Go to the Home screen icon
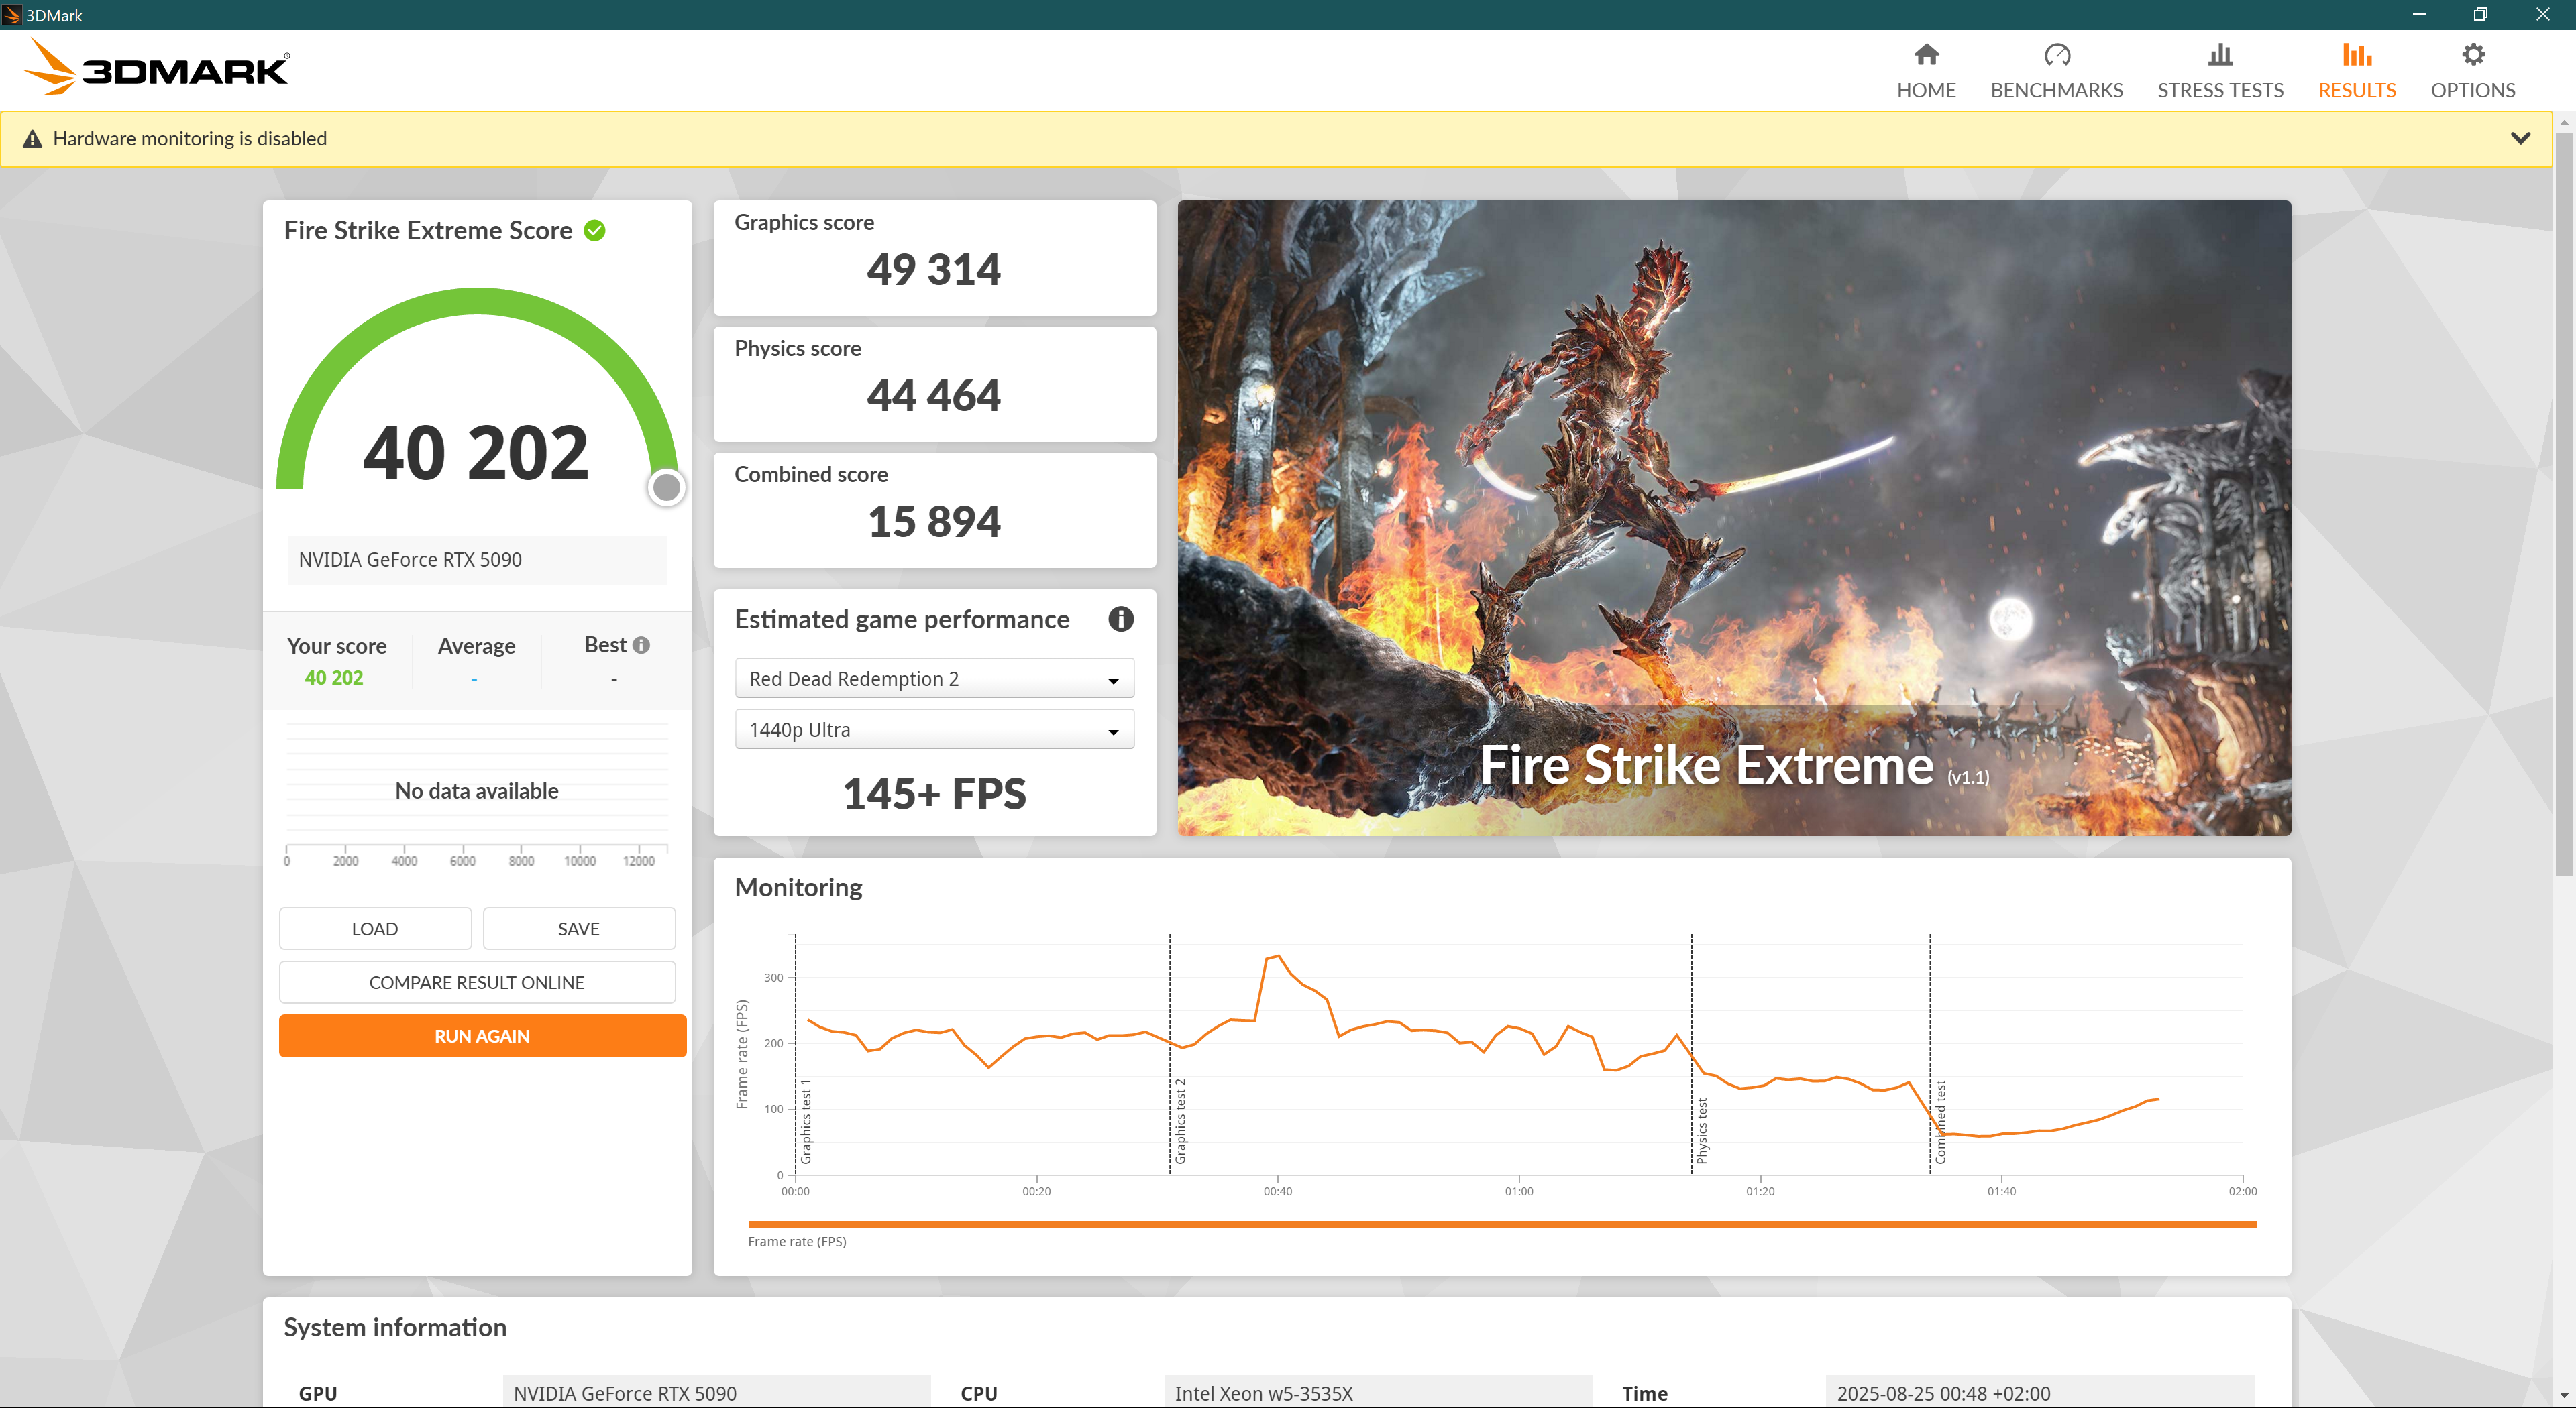Screen dimensions: 2576x1408 [x=1926, y=54]
